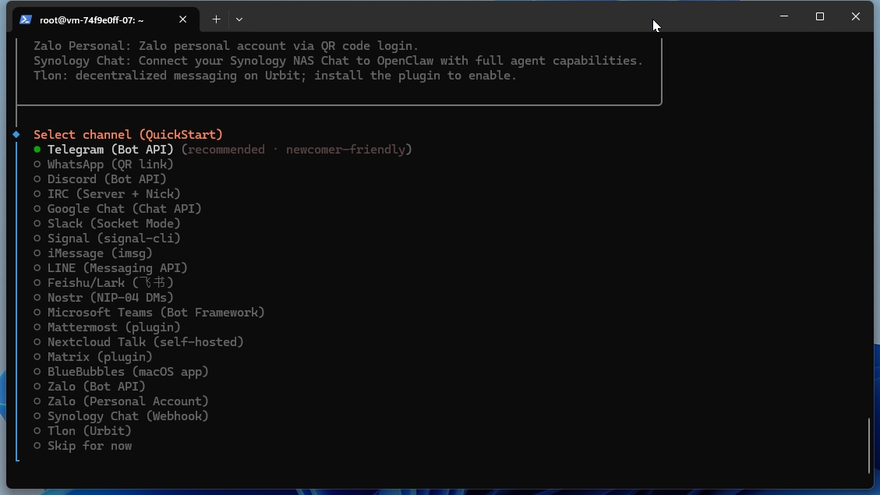Viewport: 880px width, 495px height.
Task: Click Mattermost (plugin) entry
Action: pyautogui.click(x=108, y=327)
